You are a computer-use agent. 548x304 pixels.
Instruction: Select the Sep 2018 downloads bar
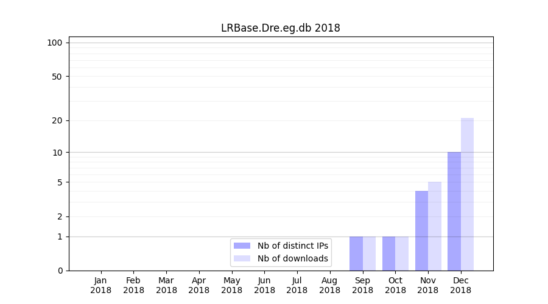369,254
